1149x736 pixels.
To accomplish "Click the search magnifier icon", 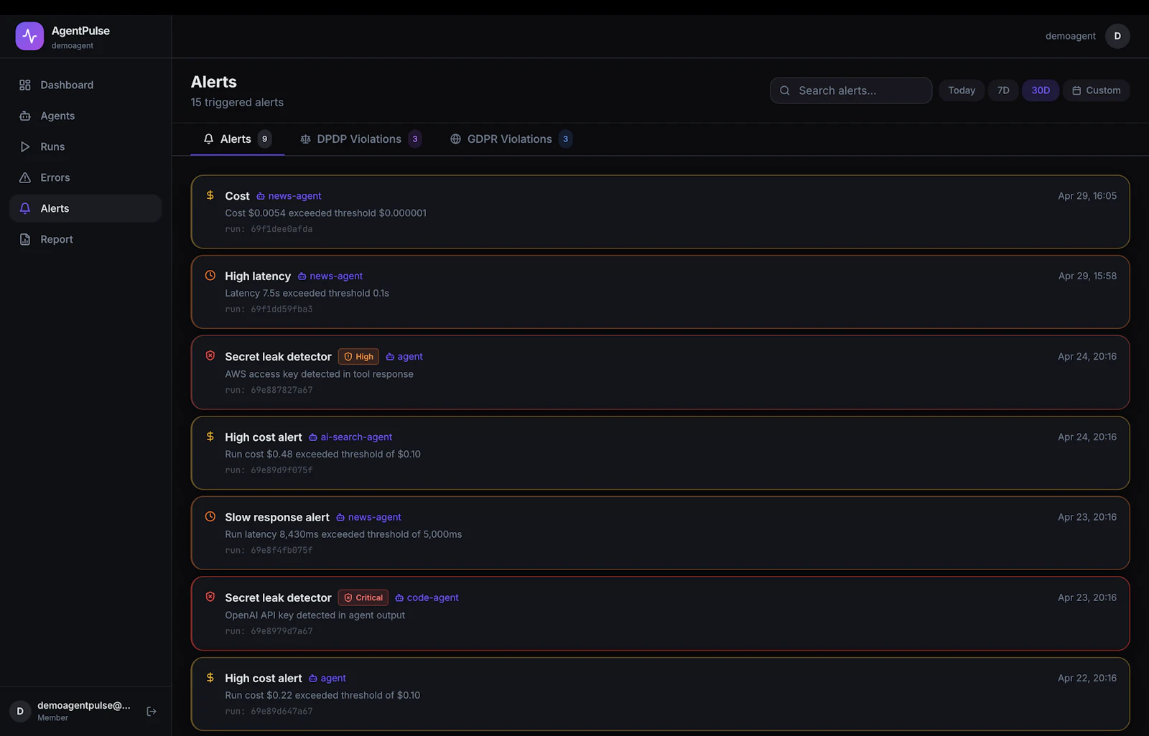I will click(785, 90).
